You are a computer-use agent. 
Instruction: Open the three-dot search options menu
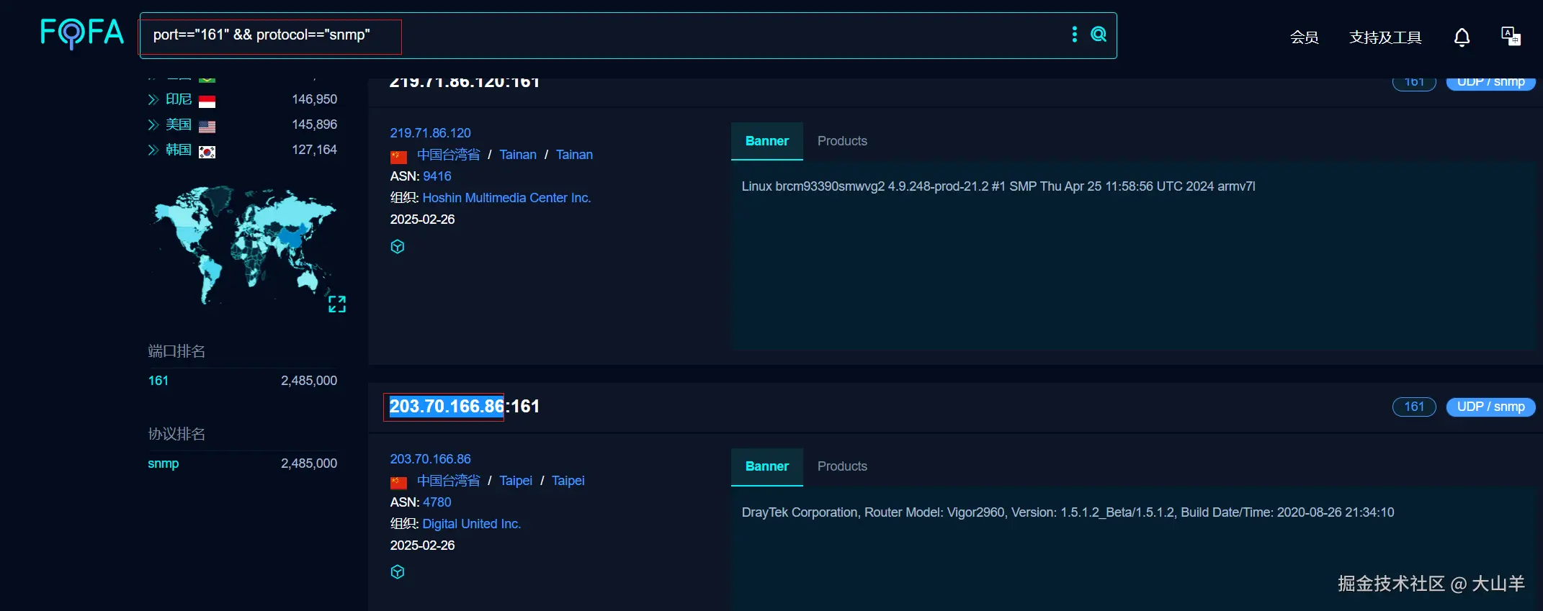coord(1074,34)
